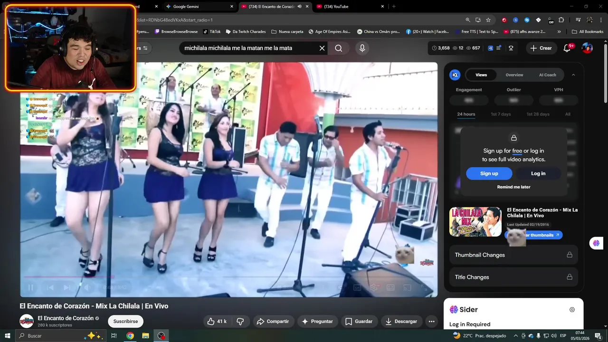
Task: Open YouTube notifications bell
Action: [x=567, y=48]
